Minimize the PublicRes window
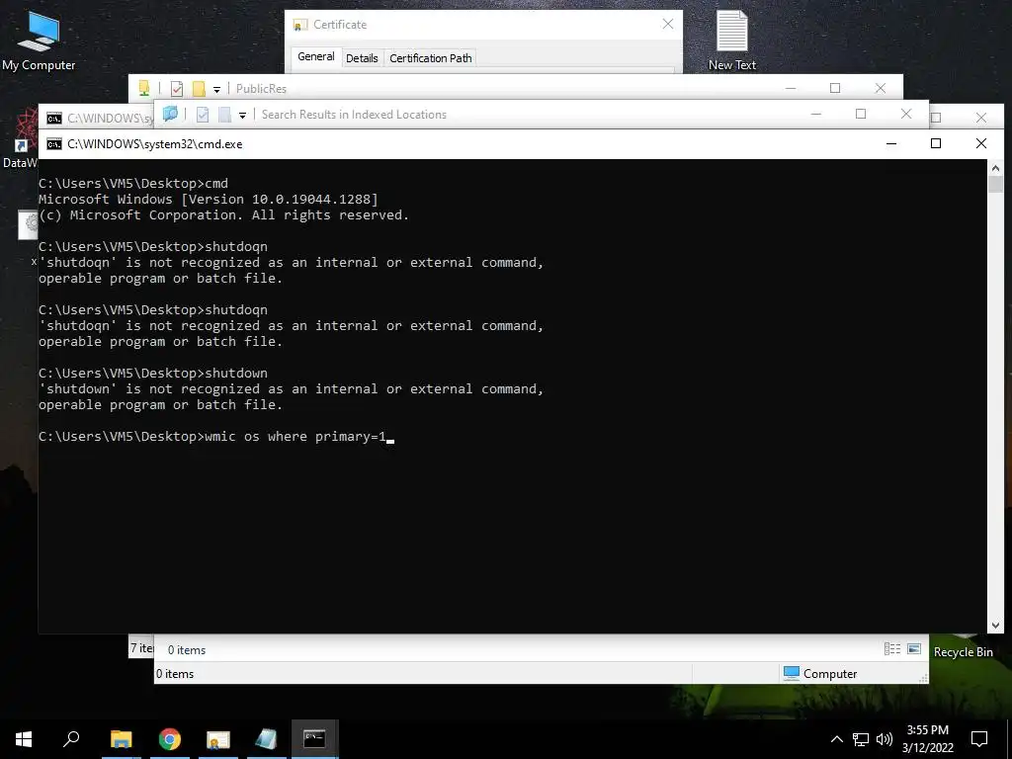This screenshot has width=1012, height=759. (791, 88)
